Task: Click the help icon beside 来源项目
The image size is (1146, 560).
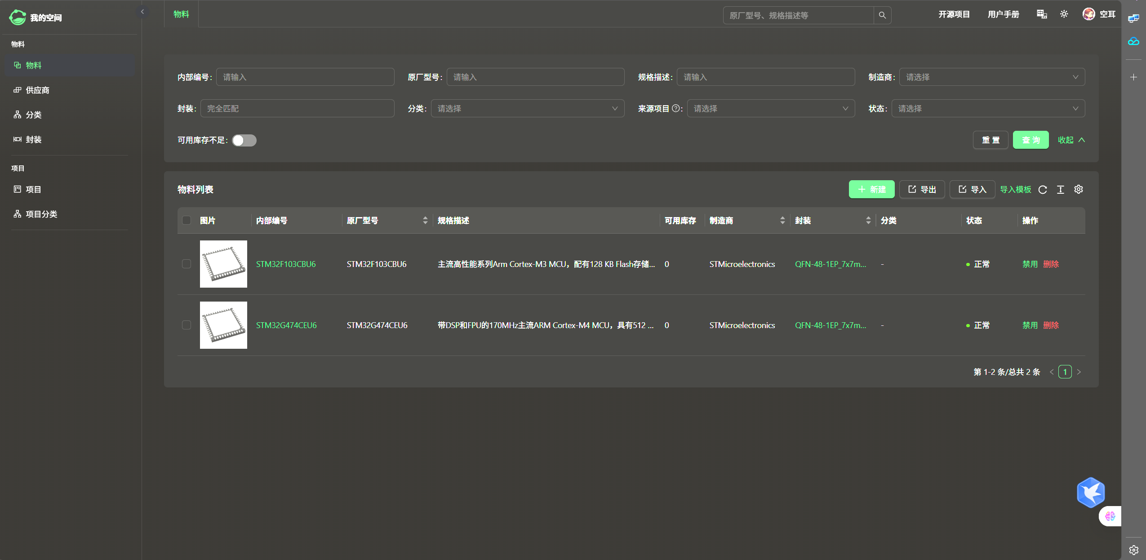Action: pyautogui.click(x=675, y=108)
